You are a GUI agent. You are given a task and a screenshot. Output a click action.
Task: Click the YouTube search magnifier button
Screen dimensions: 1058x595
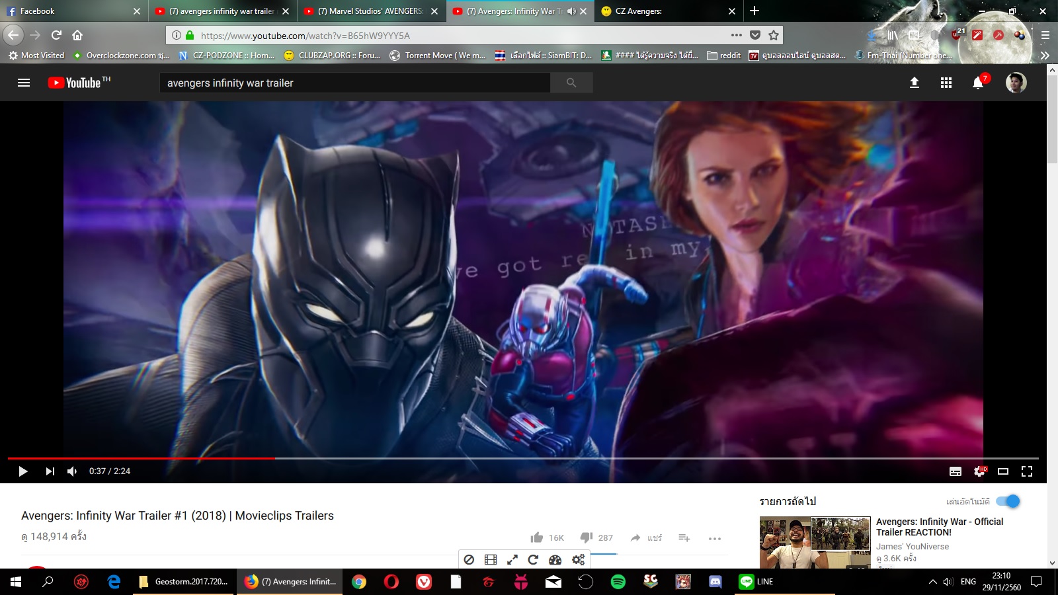coord(571,83)
